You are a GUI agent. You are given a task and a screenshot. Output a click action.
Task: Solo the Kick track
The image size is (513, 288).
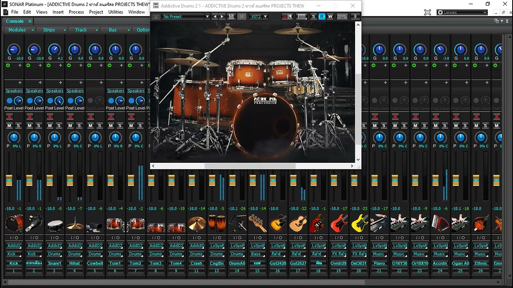click(18, 126)
